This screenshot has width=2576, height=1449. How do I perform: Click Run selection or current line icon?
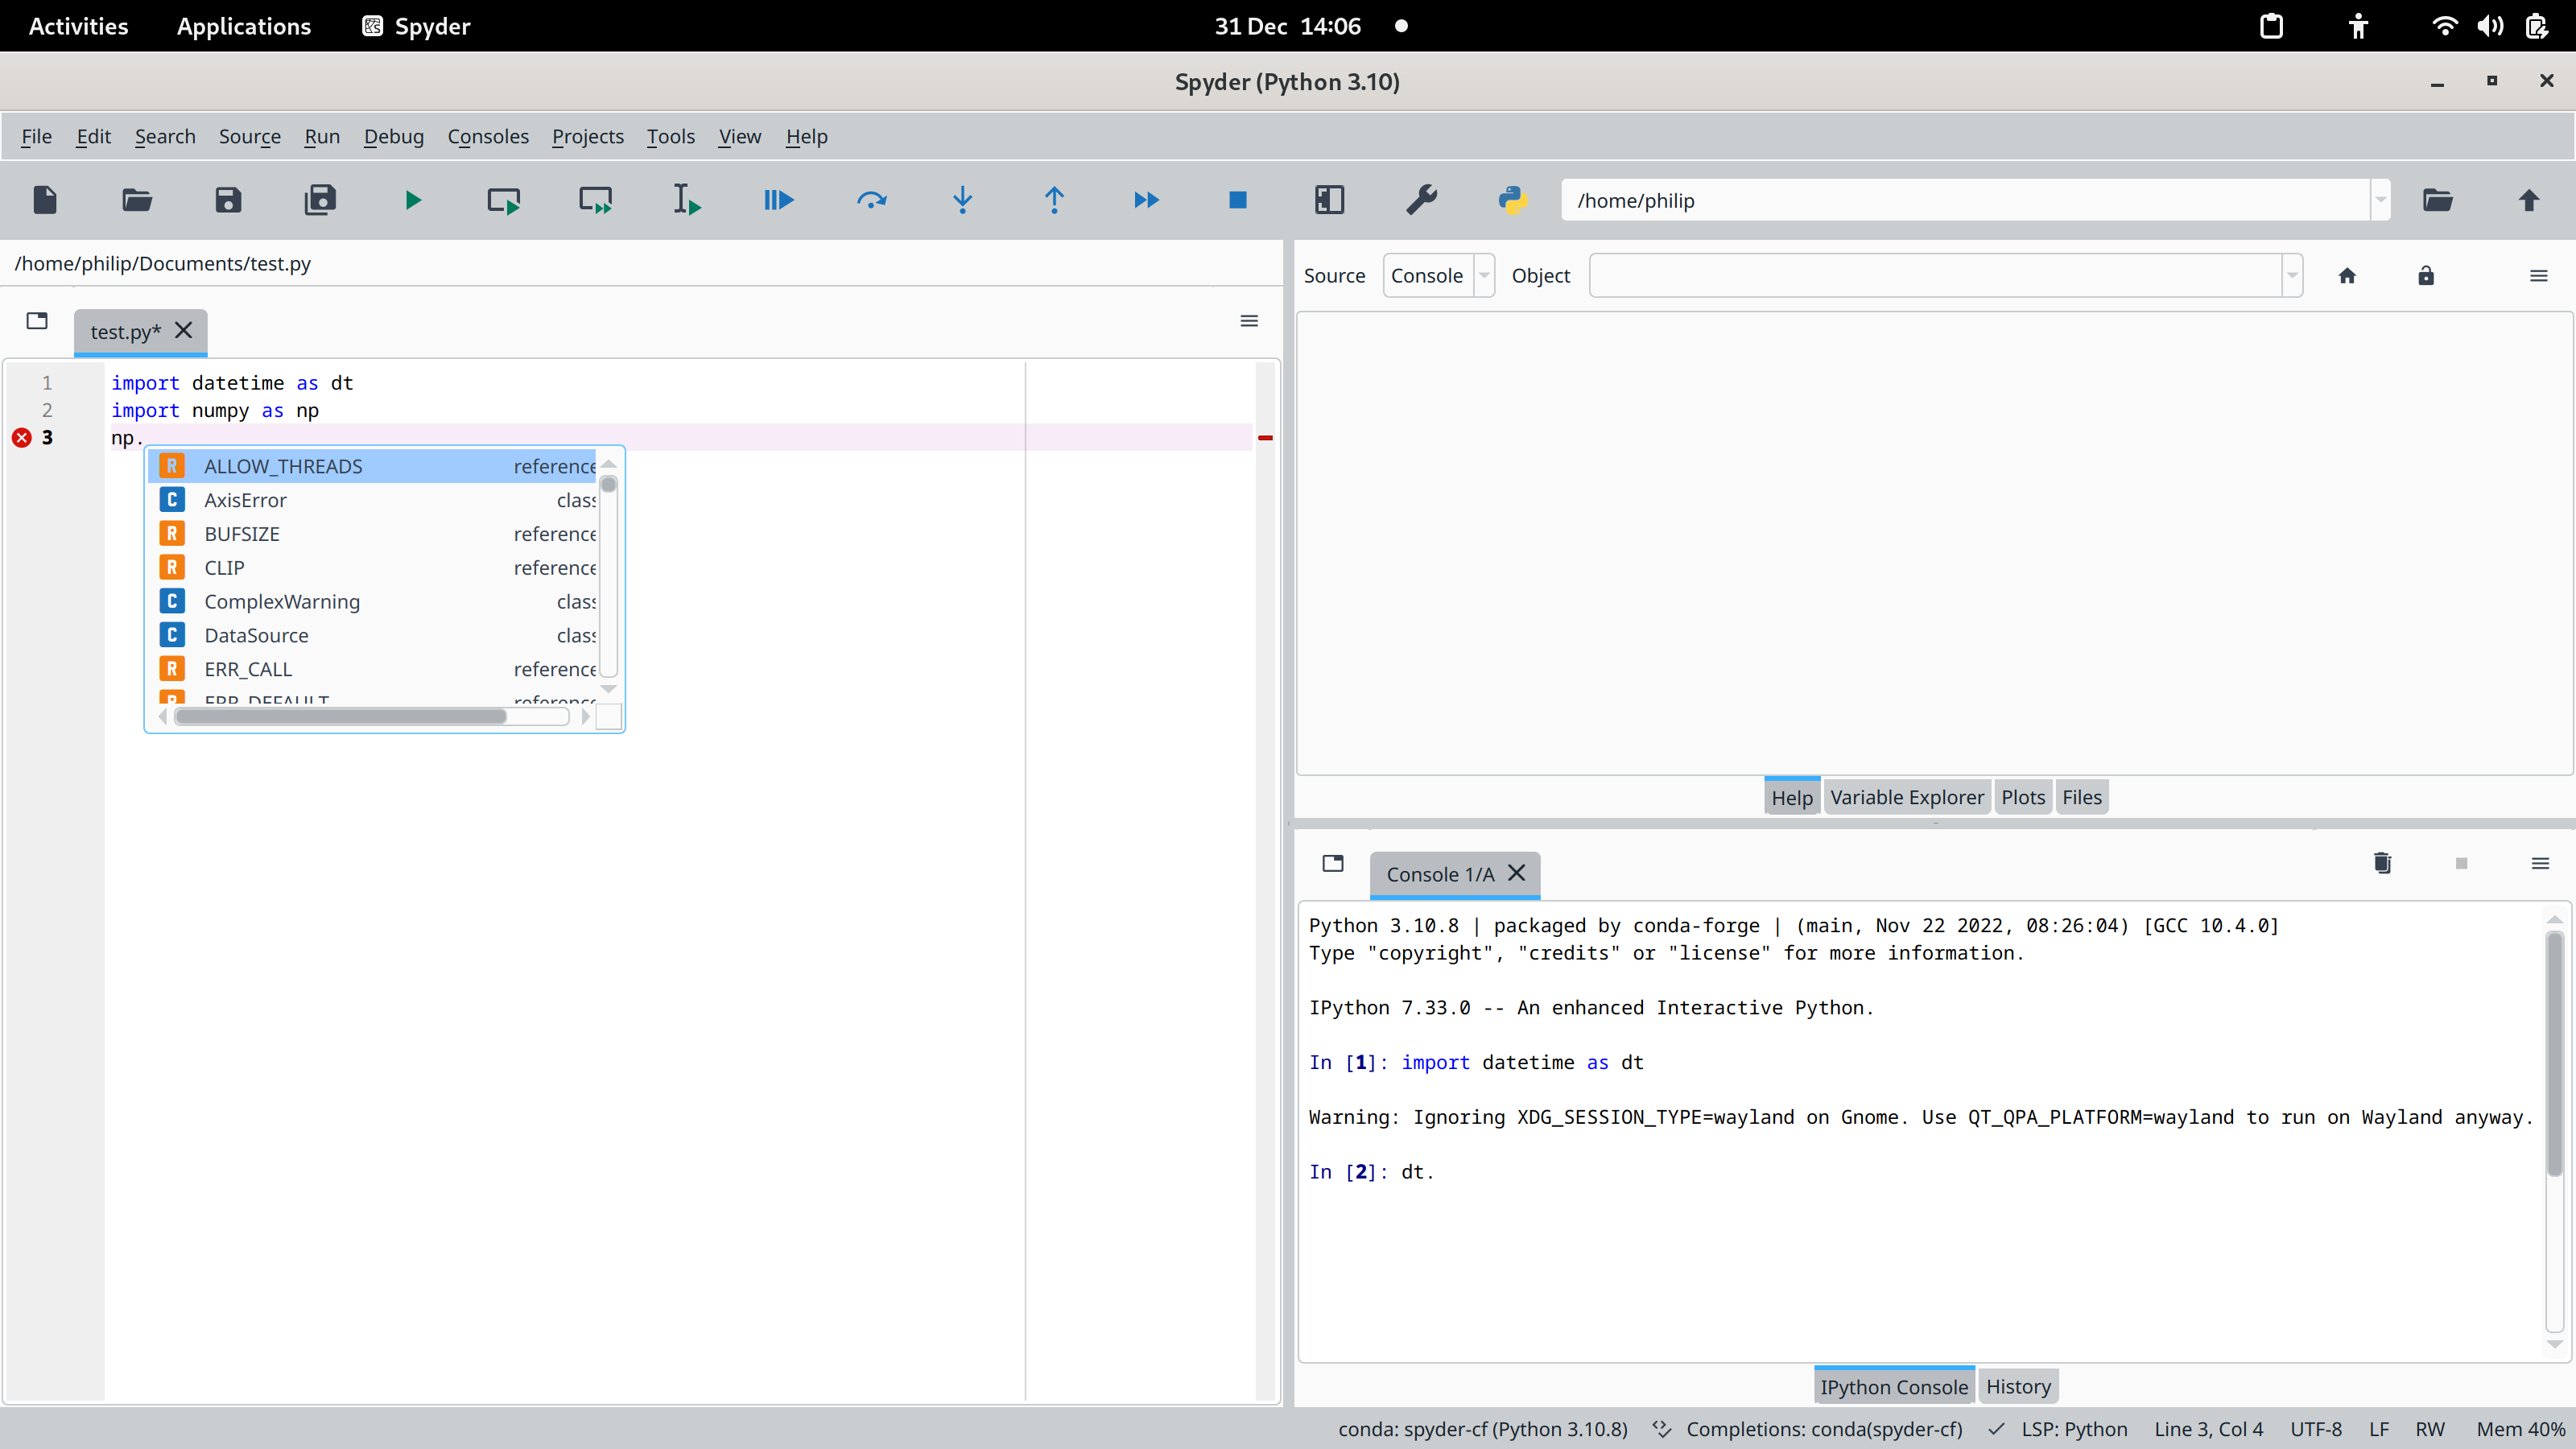[x=686, y=200]
